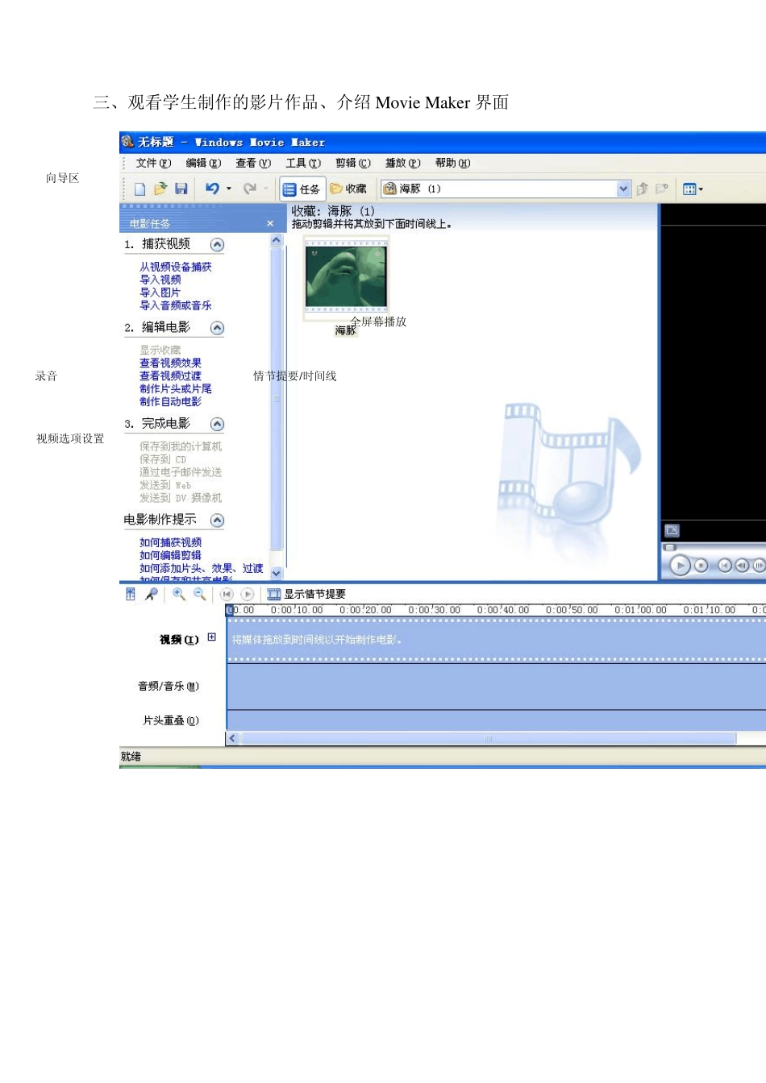Toggle the 任务 tasks pane button
Image resolution: width=766 pixels, height=1083 pixels.
(x=302, y=189)
